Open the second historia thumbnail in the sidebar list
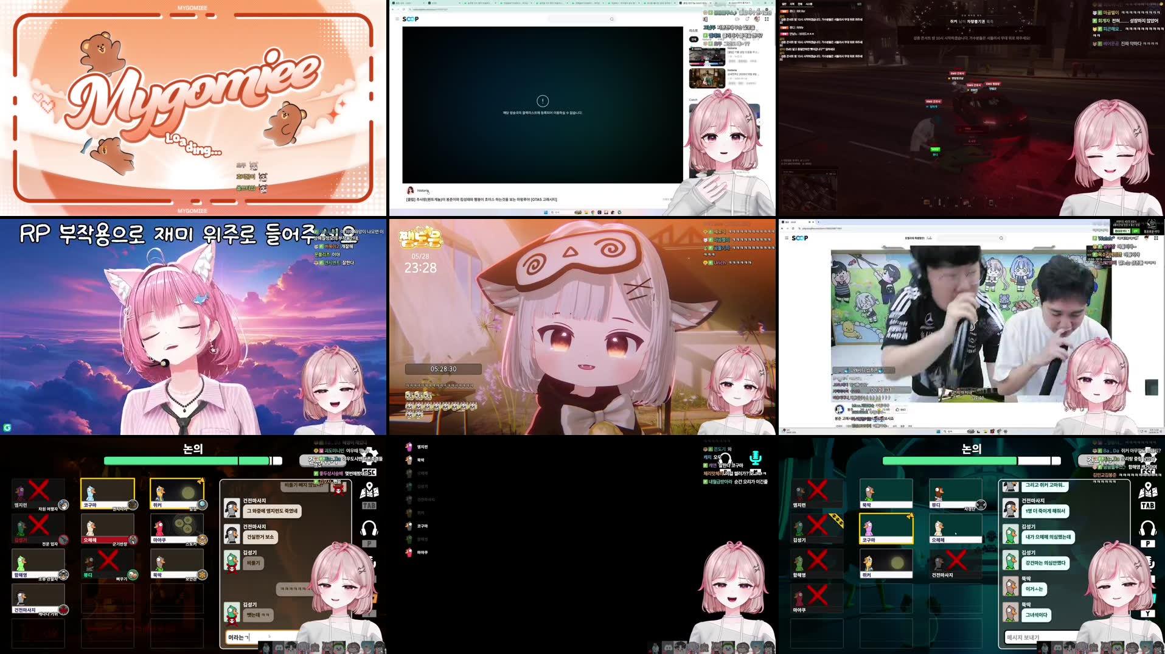Screen dimensions: 1165x654 pos(707,78)
